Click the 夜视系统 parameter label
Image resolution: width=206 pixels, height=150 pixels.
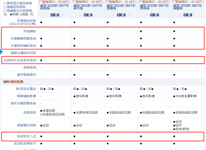(30, 67)
